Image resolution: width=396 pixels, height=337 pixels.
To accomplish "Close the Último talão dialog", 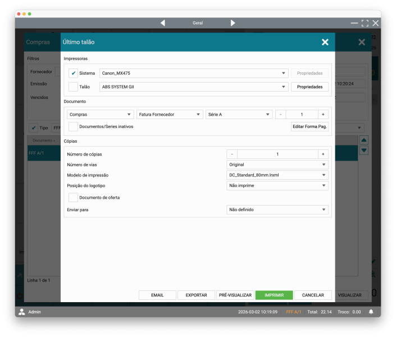I will [x=325, y=42].
